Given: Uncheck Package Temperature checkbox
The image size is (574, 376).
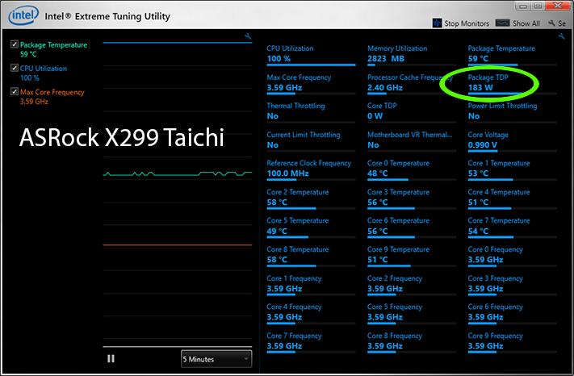Looking at the screenshot, I should 15,44.
